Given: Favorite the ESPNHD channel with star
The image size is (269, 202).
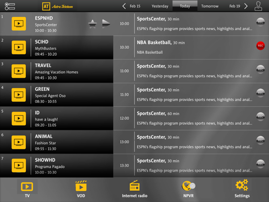Looking at the screenshot, I should [93, 24].
